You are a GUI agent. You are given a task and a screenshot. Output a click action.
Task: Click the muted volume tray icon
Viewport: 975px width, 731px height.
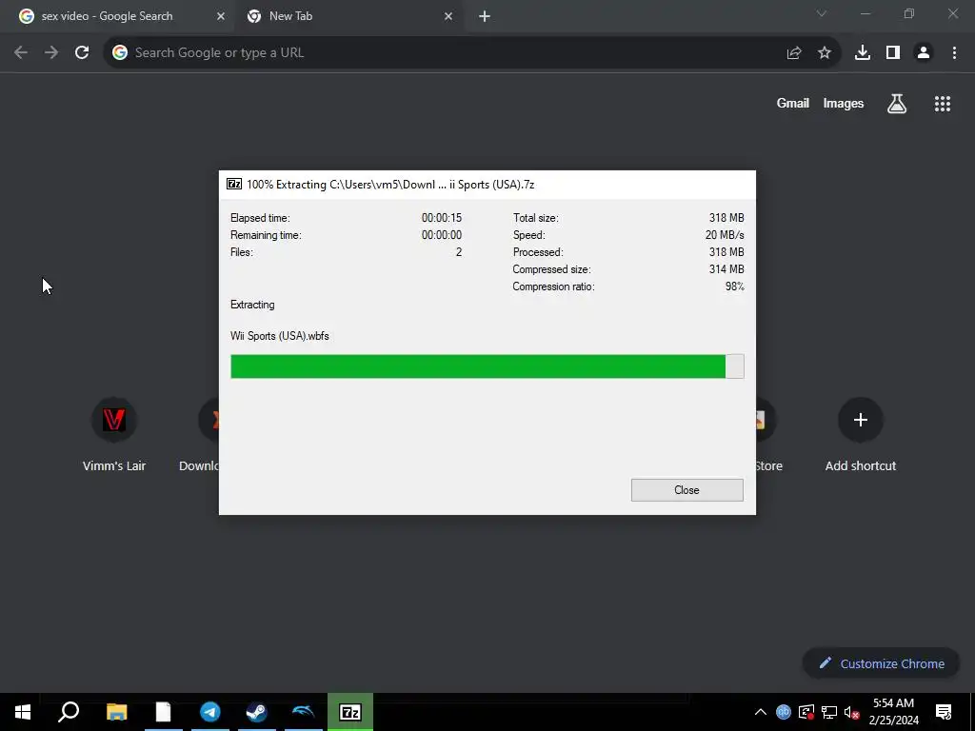[852, 712]
